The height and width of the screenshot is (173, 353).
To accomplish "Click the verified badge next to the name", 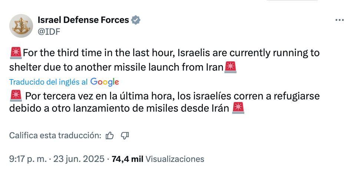I will pyautogui.click(x=136, y=20).
